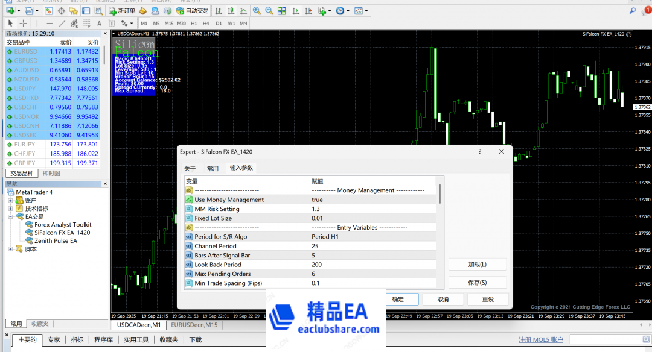Switch to EURUSDecn,M15 chart tab
The height and width of the screenshot is (352, 652).
[x=194, y=325]
